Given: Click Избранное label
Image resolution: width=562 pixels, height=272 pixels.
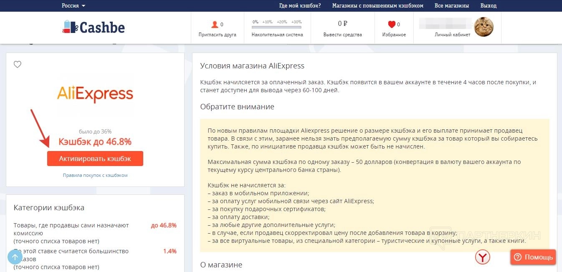Looking at the screenshot, I should point(394,35).
